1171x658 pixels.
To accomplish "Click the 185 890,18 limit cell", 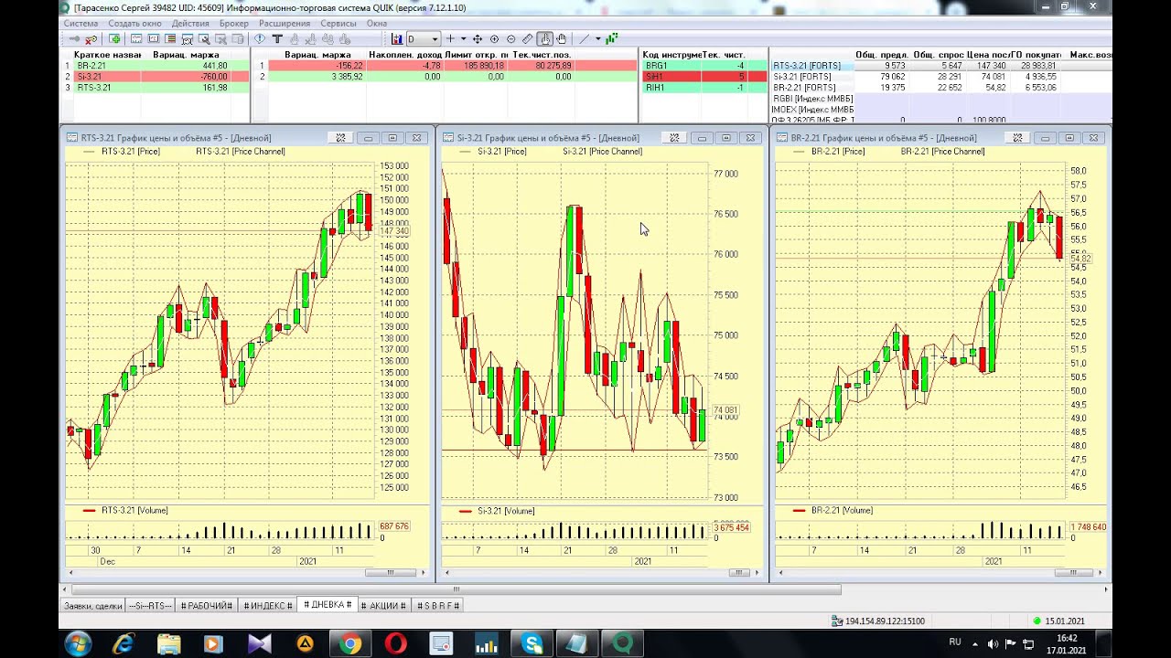I will point(476,66).
